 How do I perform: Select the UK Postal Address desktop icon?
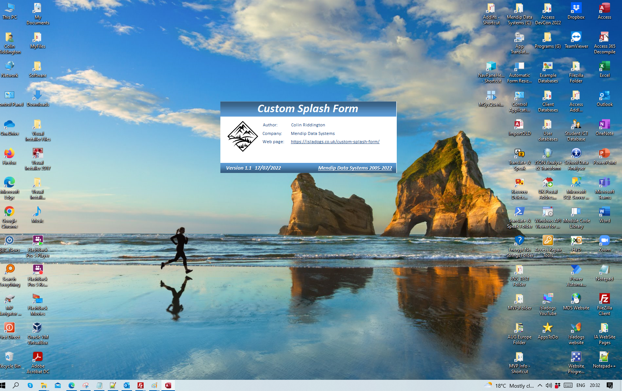[548, 188]
